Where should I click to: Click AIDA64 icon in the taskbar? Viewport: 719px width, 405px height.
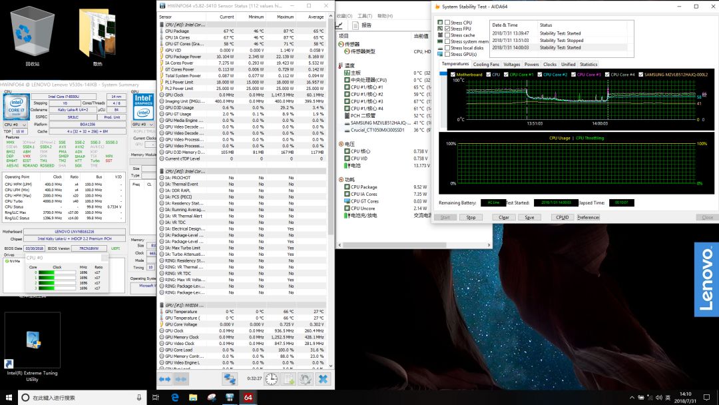click(248, 398)
